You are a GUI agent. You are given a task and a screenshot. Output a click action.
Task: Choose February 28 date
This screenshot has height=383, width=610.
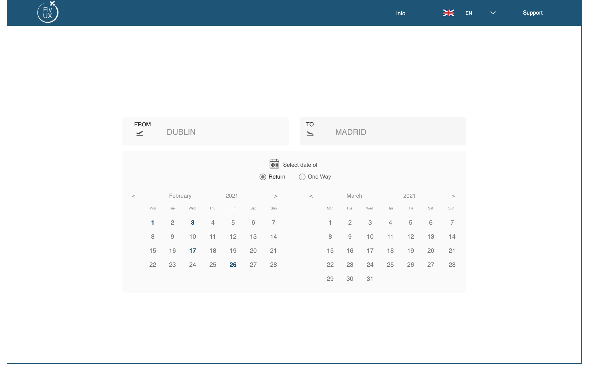(274, 265)
